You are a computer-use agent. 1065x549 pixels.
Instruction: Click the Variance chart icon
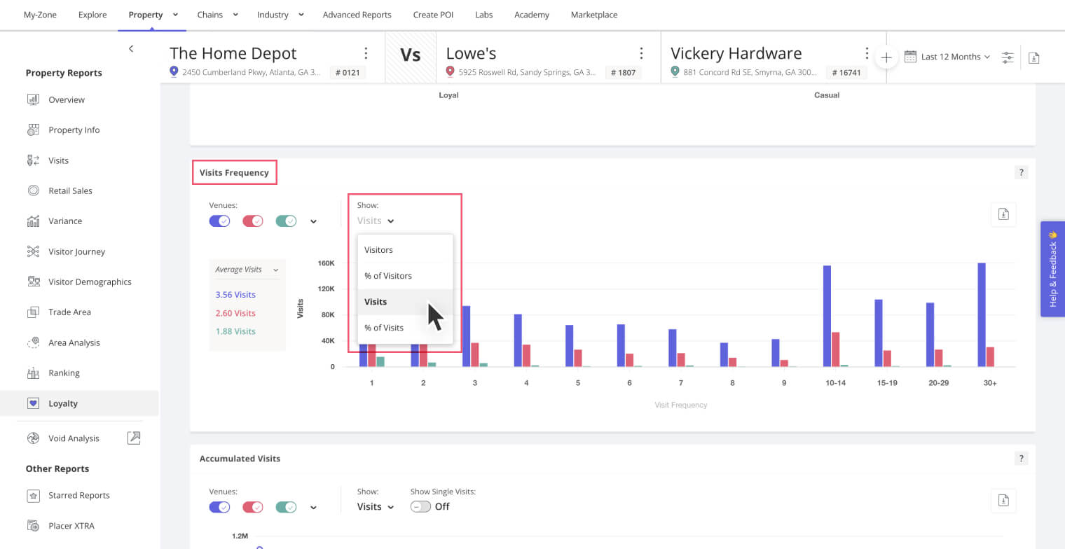pos(33,221)
